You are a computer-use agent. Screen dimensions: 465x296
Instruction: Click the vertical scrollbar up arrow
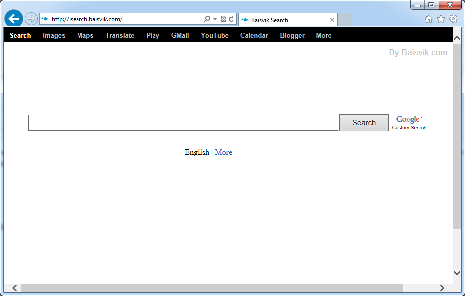click(x=457, y=38)
